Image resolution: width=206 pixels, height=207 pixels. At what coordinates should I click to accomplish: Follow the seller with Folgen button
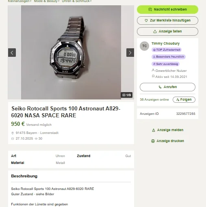click(x=184, y=99)
